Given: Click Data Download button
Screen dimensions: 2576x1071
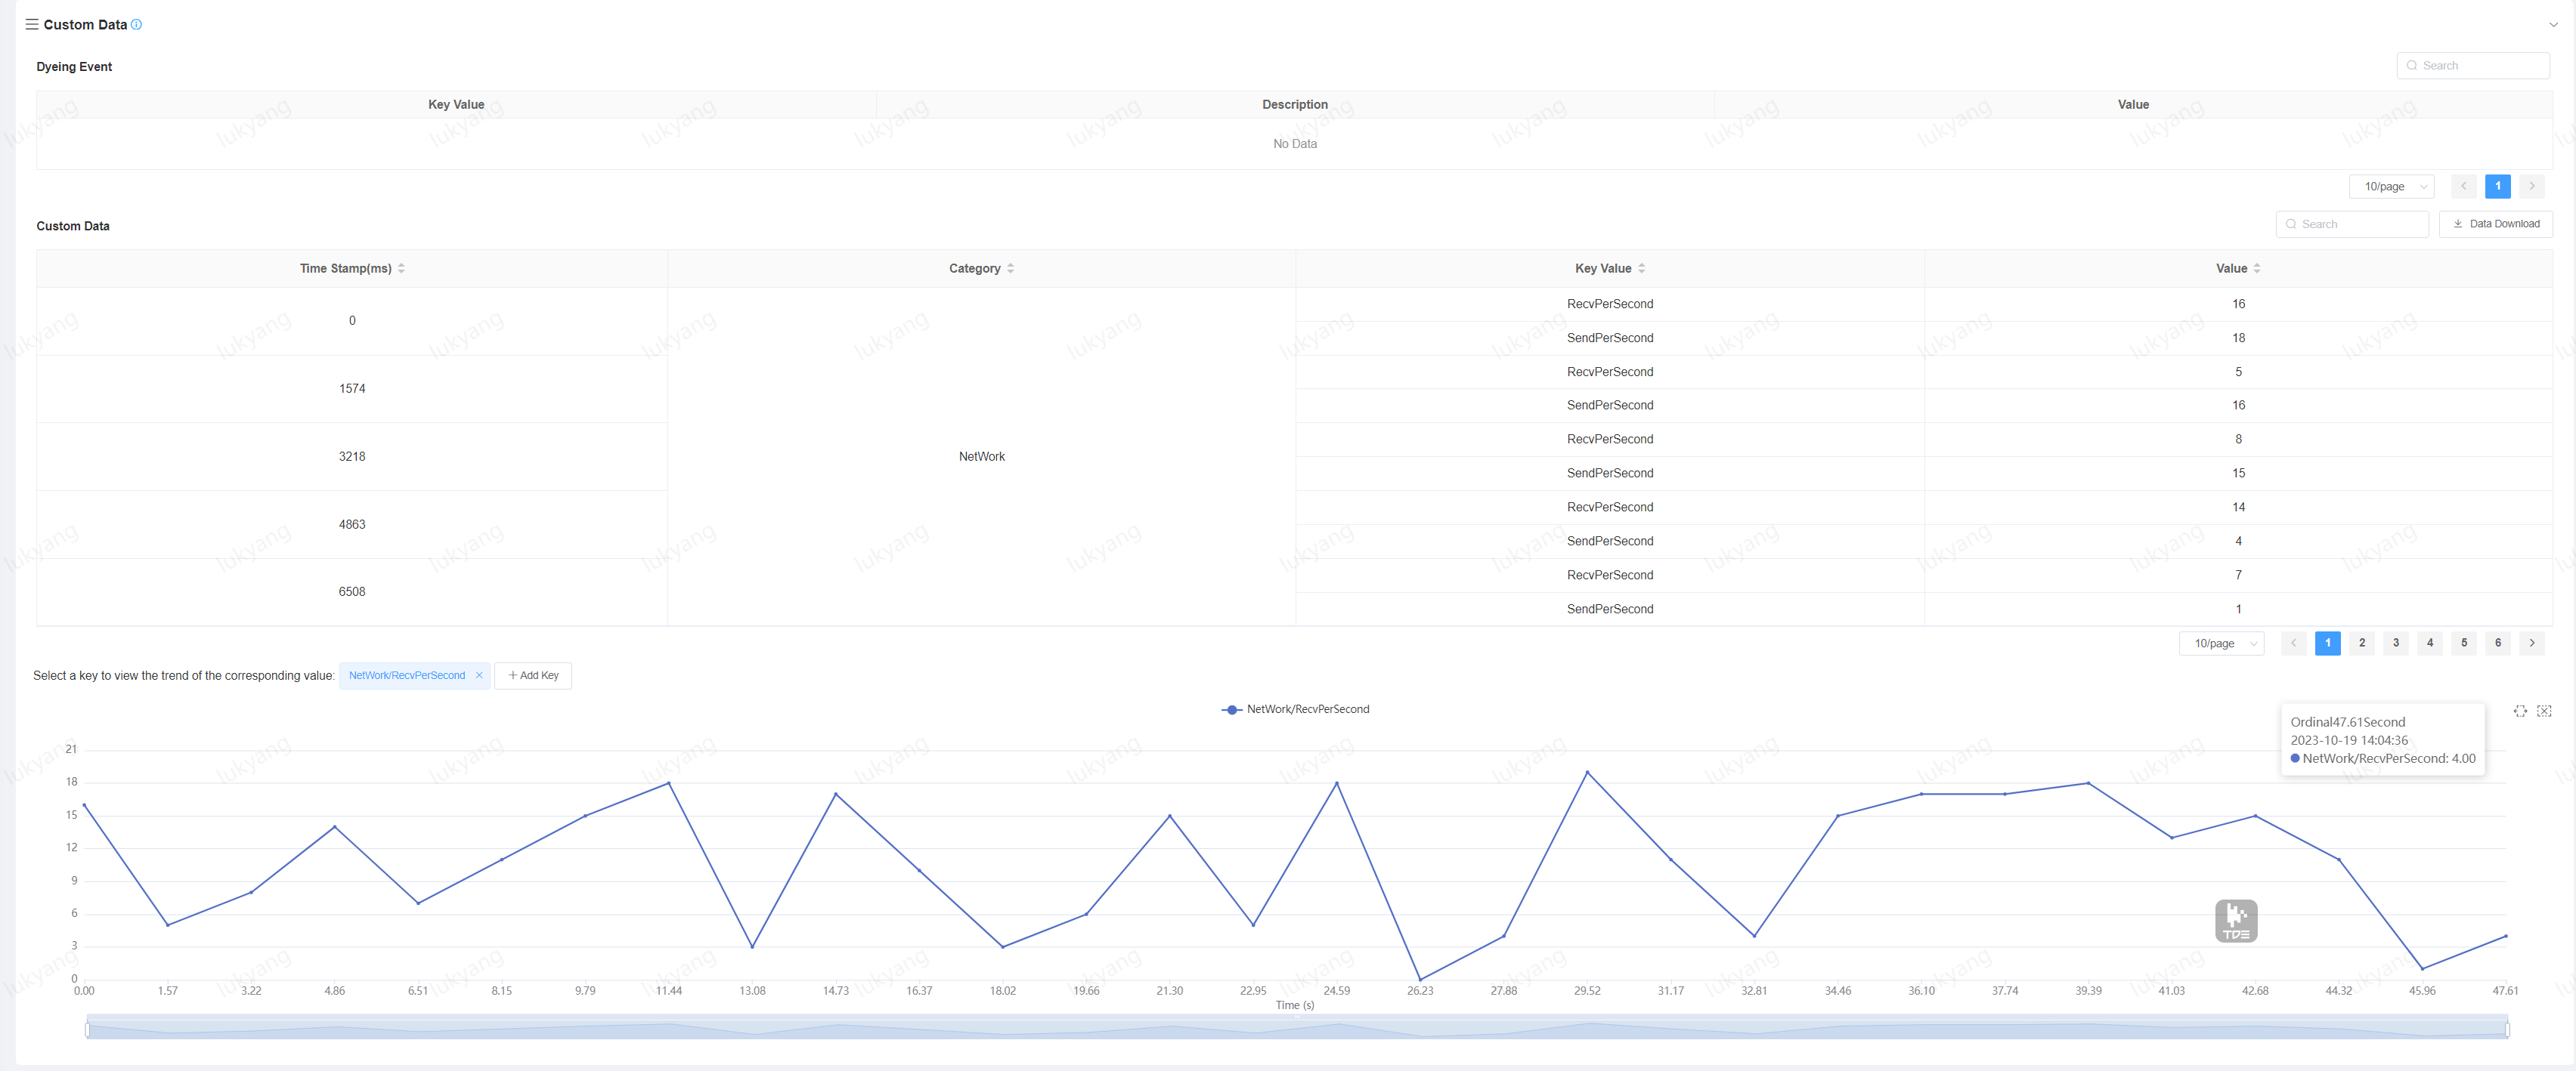Looking at the screenshot, I should click(2496, 224).
